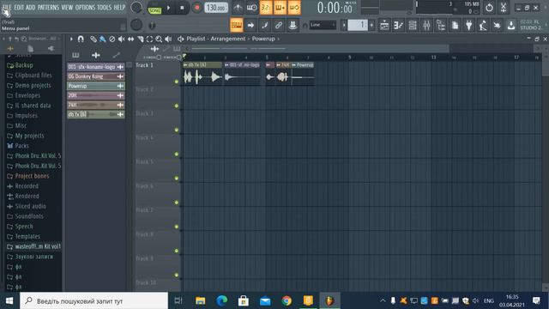Screen dimensions: 549x309
Task: Select the OG Donkey Kong clip in picker
Action: click(x=95, y=76)
